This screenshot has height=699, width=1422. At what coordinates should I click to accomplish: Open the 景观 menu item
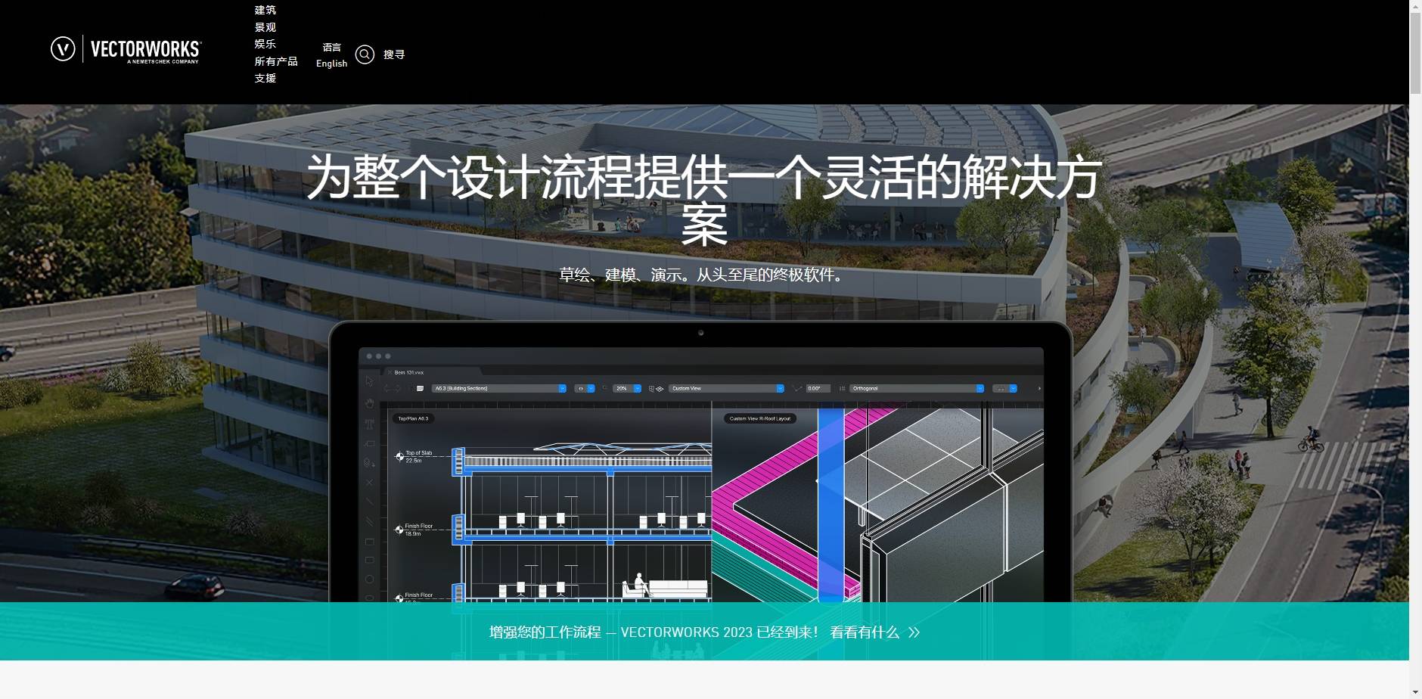[x=265, y=27]
